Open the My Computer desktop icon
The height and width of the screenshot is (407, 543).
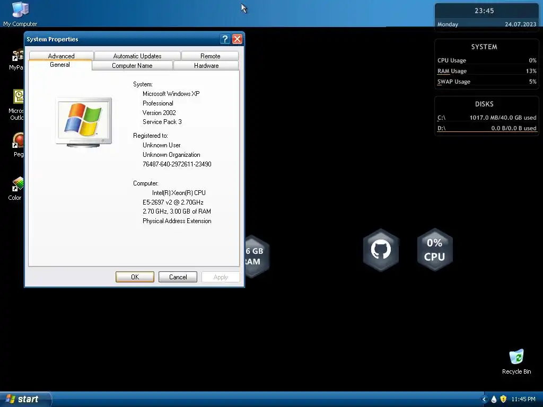pyautogui.click(x=20, y=14)
